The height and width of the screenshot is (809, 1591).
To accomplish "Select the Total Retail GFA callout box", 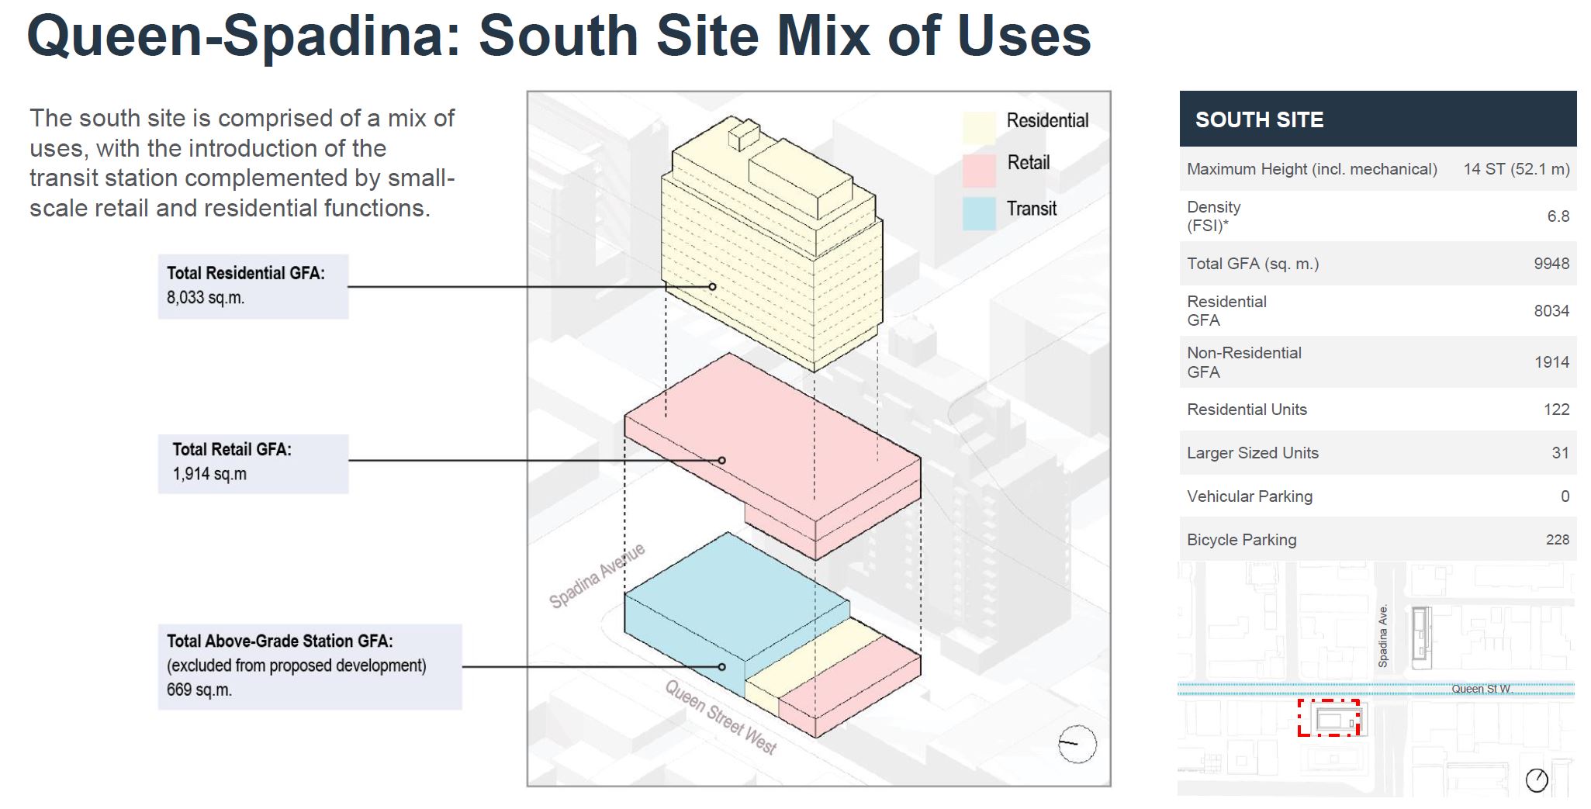I will (253, 463).
